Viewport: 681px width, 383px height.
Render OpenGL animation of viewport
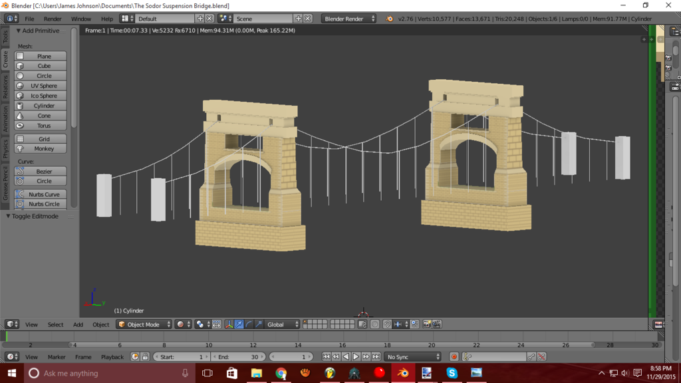pos(437,324)
